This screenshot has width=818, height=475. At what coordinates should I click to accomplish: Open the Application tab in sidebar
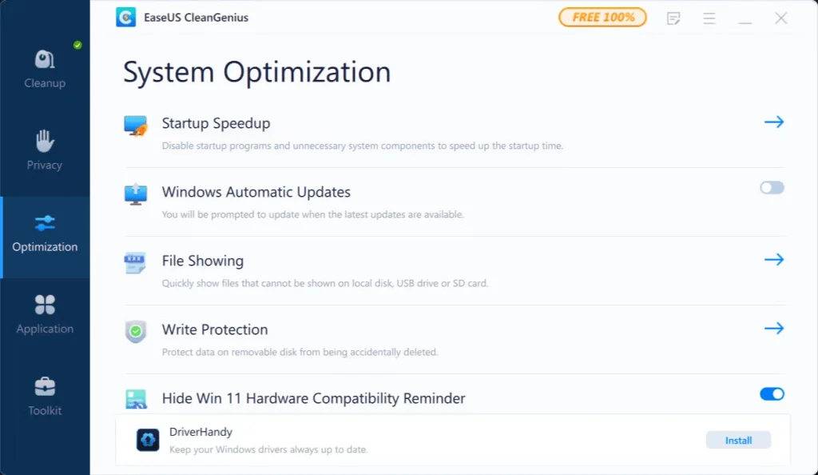pyautogui.click(x=45, y=314)
